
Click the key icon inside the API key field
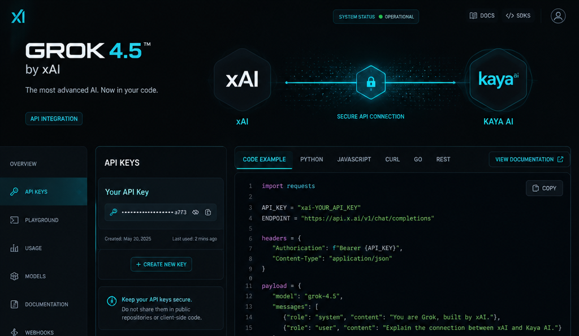tap(113, 212)
